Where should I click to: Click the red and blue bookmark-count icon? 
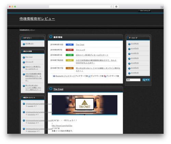click(105, 76)
